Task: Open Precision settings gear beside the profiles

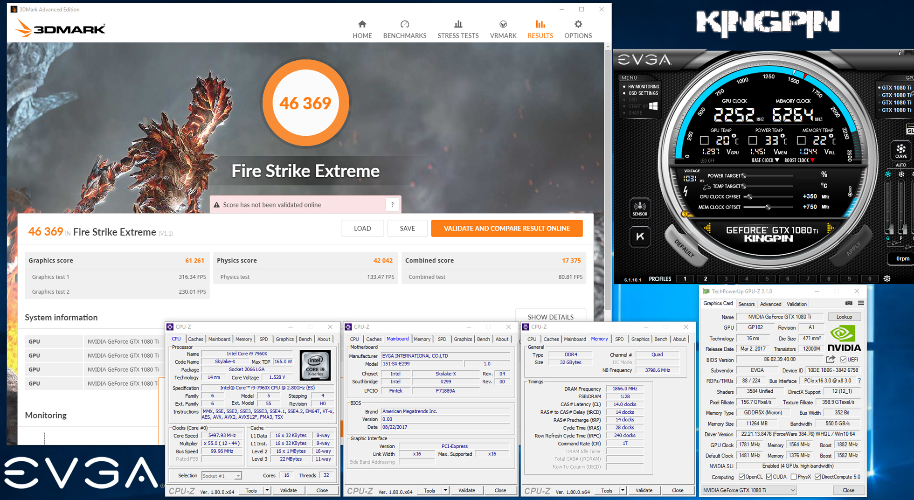Action: click(x=887, y=278)
